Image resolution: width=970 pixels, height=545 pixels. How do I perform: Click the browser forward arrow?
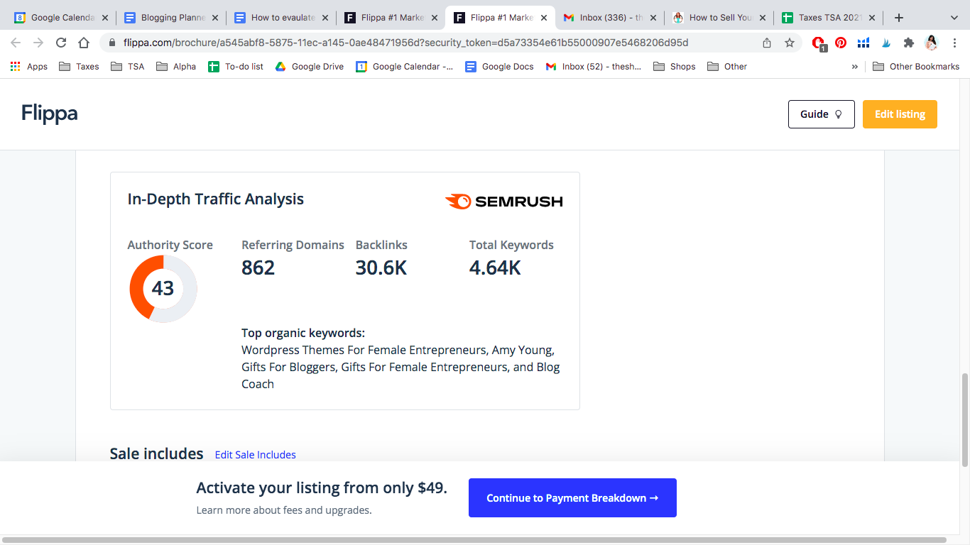(x=38, y=43)
